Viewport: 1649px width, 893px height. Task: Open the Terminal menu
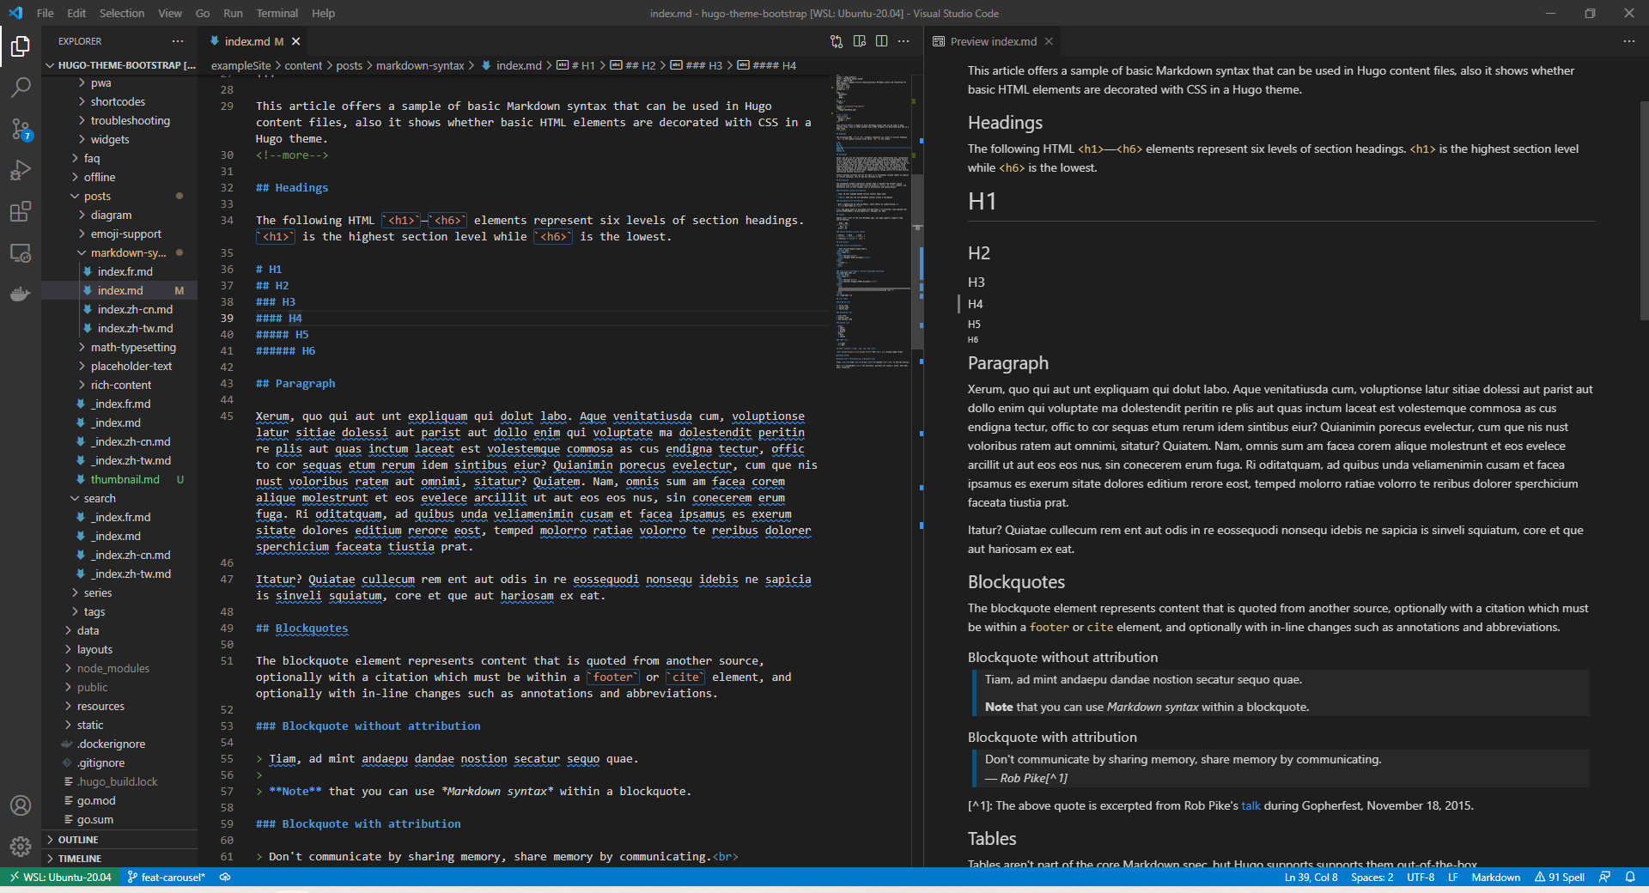click(x=277, y=13)
